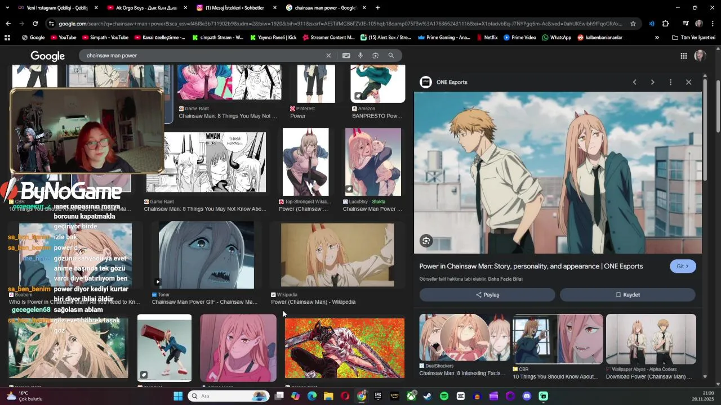Select the chainsaw man power Google tab
This screenshot has height=405, width=721.
[x=326, y=8]
